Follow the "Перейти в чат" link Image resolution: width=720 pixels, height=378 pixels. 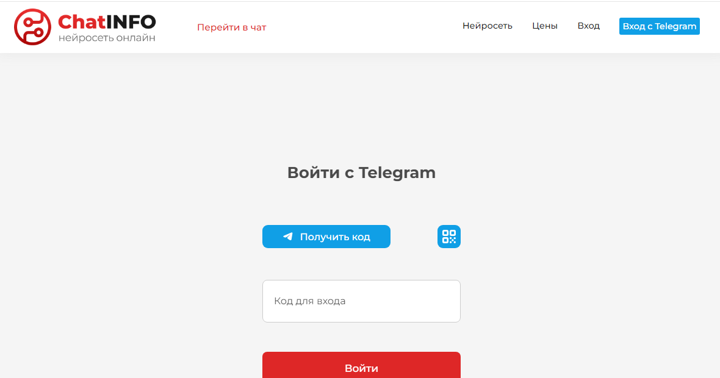tap(231, 27)
